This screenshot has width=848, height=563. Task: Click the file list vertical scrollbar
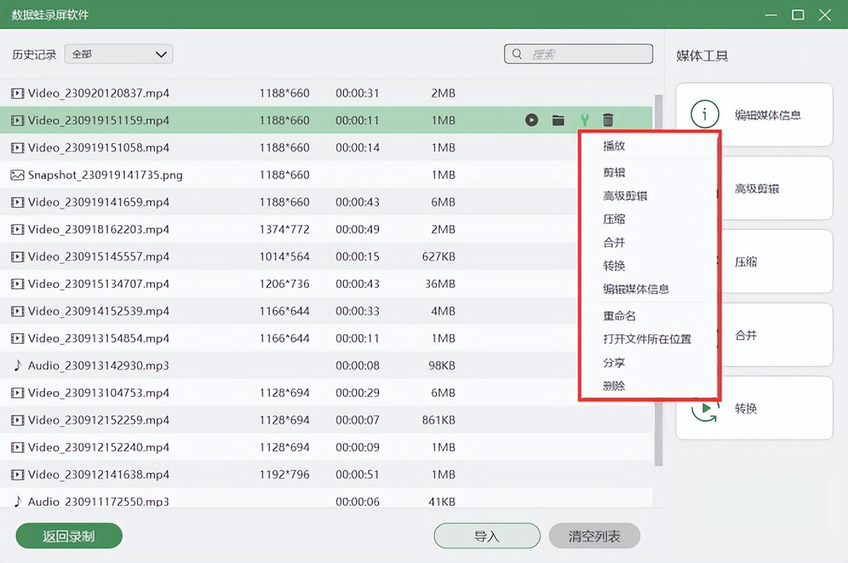coord(658,280)
